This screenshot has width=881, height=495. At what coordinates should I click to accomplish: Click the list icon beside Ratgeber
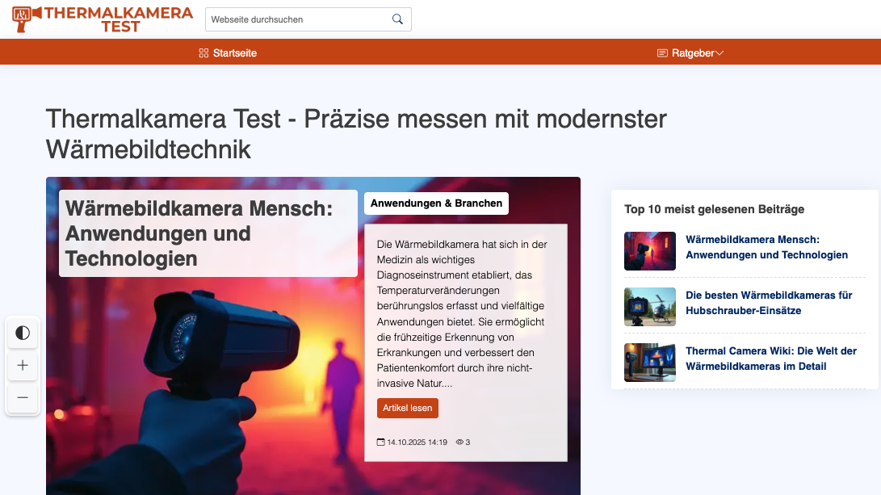pyautogui.click(x=661, y=52)
